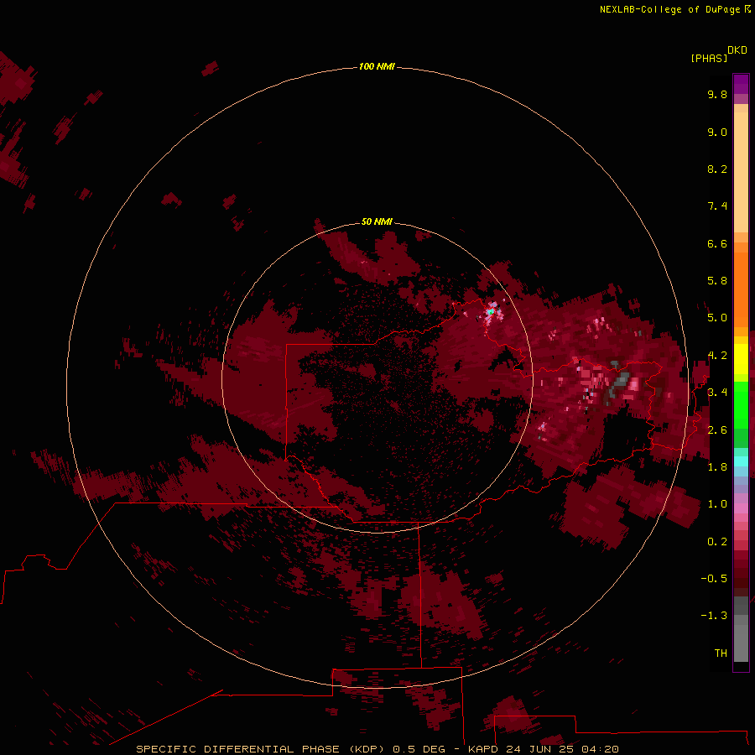Click the TH threshold label on the scale
This screenshot has width=755, height=755.
721,653
